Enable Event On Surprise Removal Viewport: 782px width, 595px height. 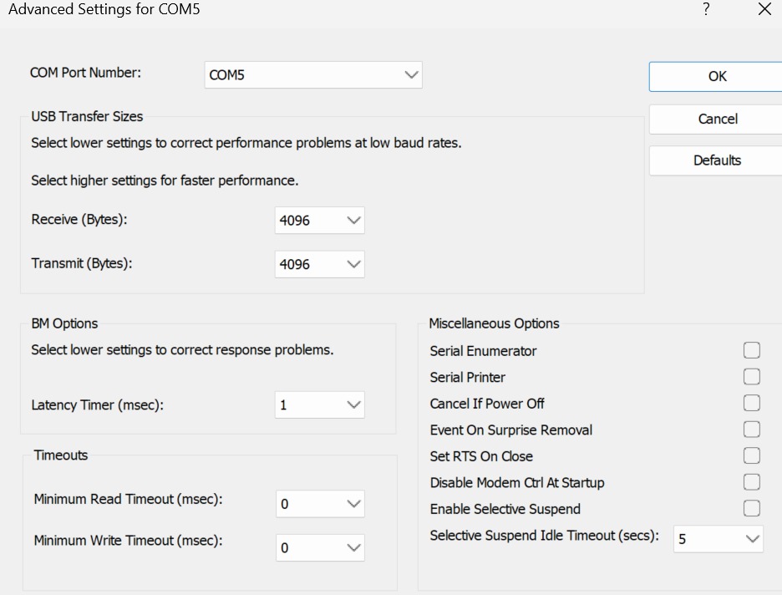coord(752,430)
